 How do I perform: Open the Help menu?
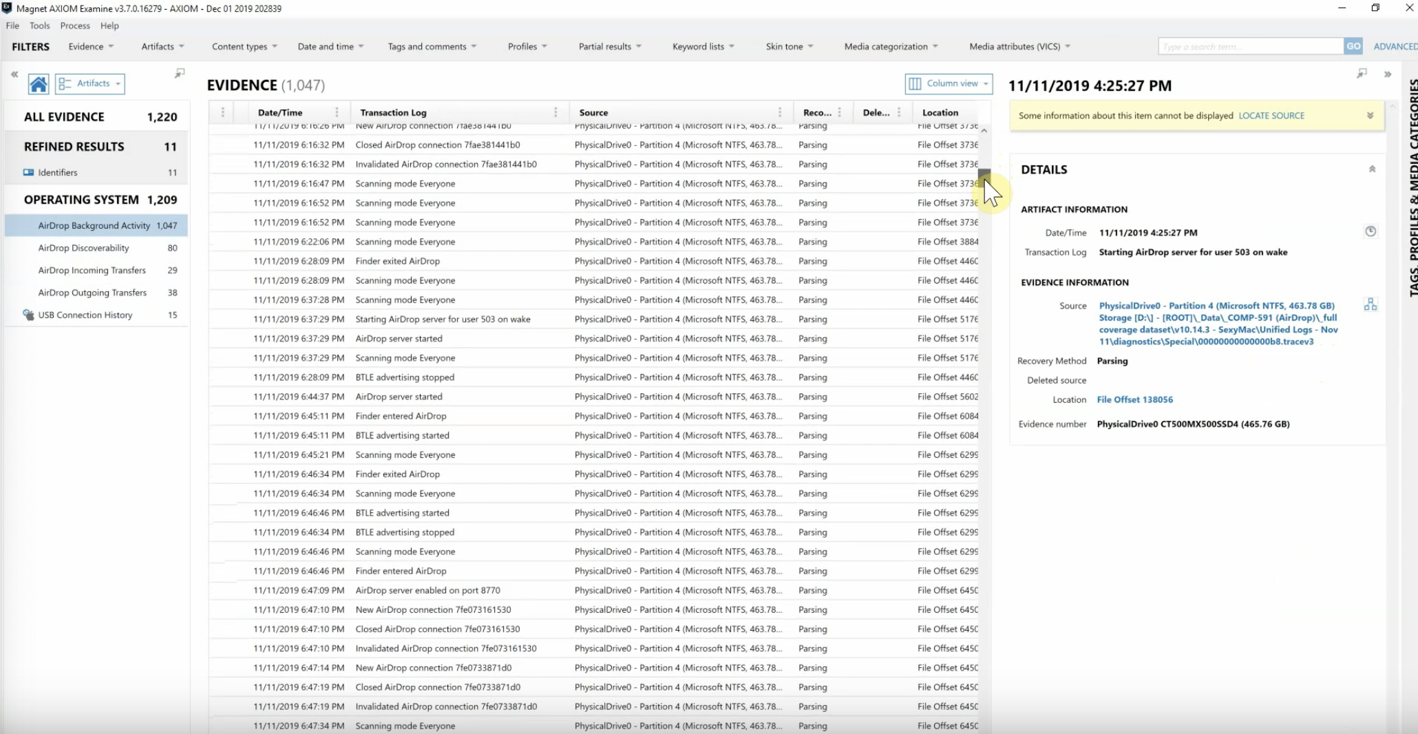coord(109,25)
